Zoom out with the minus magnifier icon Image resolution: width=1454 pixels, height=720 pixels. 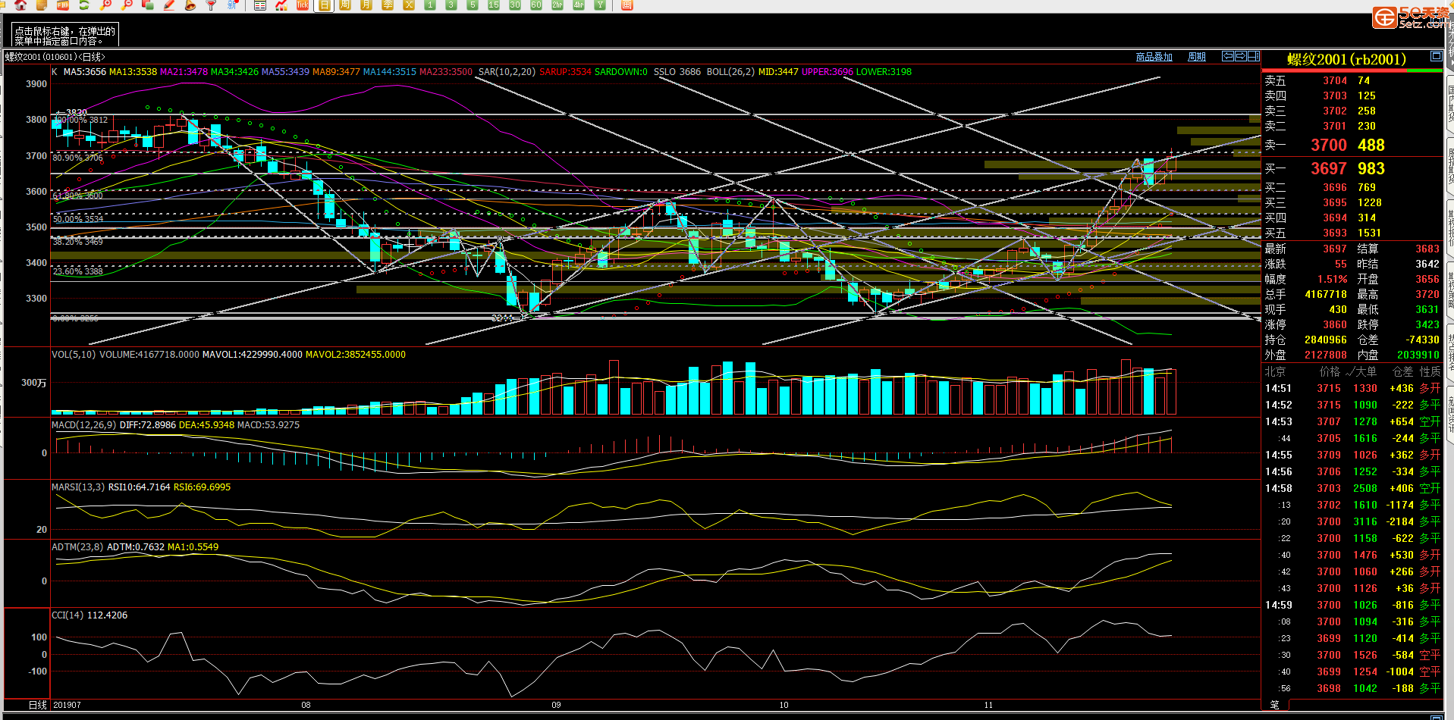coord(127,5)
